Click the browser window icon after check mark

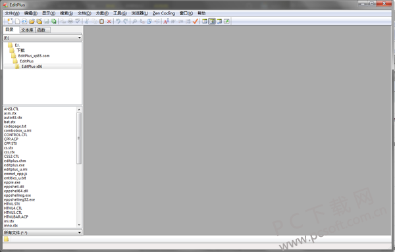pyautogui.click(x=205, y=22)
